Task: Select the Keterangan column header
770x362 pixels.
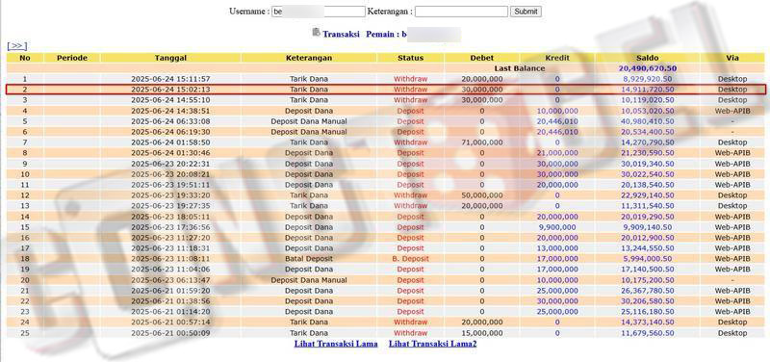Action: (x=309, y=58)
